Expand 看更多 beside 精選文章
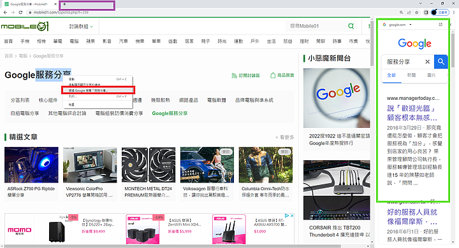The image size is (459, 248). (284, 137)
